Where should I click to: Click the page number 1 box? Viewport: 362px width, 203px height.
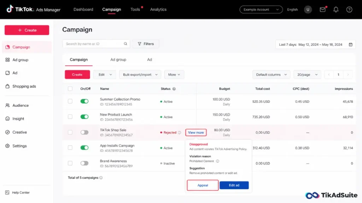click(338, 75)
